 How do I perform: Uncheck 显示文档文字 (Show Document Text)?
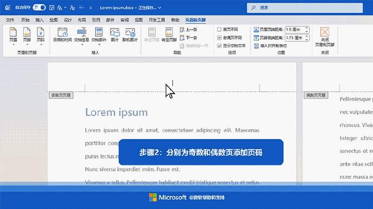click(219, 46)
